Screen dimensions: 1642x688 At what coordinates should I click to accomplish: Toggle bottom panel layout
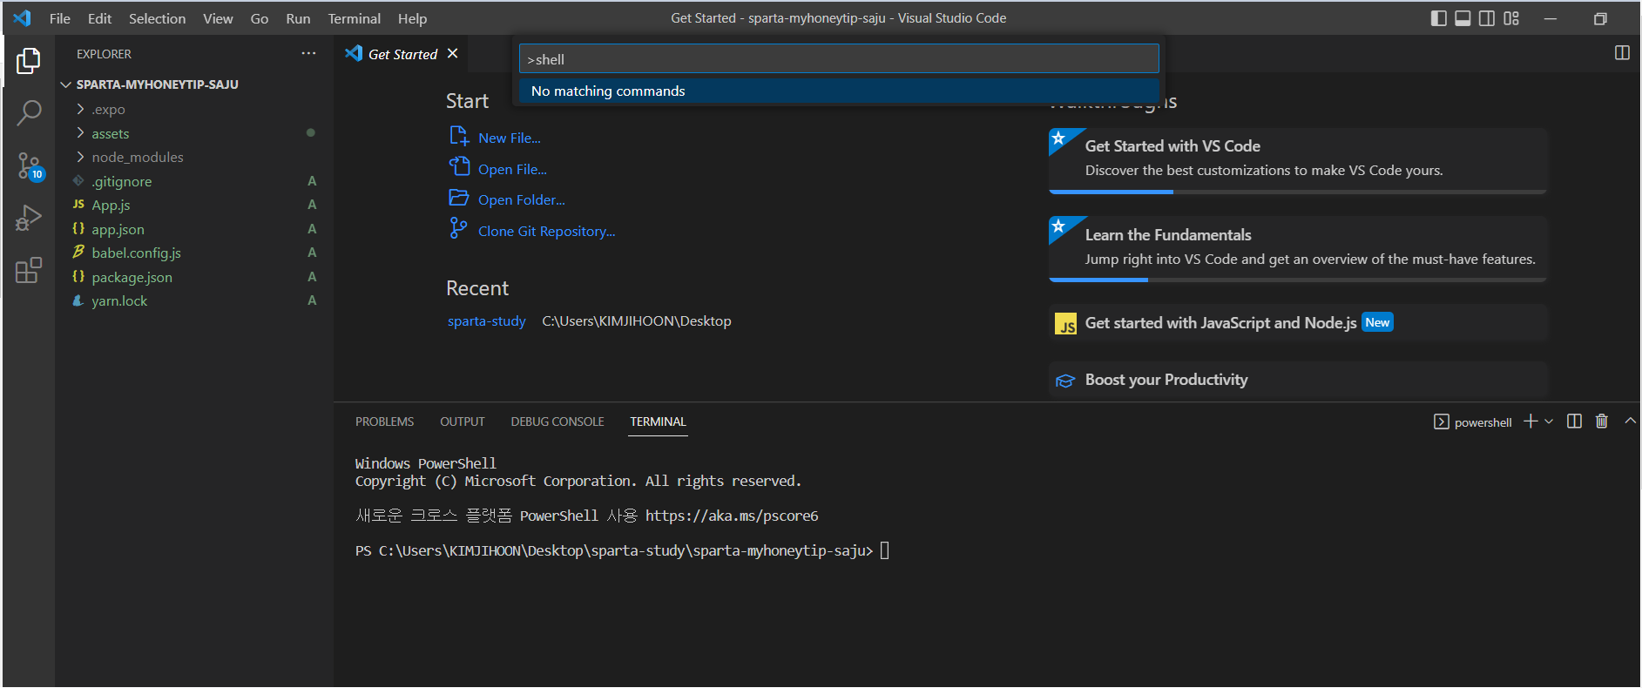coord(1463,18)
